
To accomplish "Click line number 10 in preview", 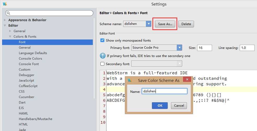I will click(x=103, y=122).
